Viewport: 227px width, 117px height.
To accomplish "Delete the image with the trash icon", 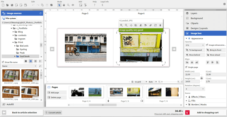I will 160,25.
